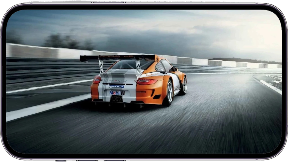Viewport: 288px width, 162px height.
Task: Tap the rear wheel of the car
Action: click(169, 92)
